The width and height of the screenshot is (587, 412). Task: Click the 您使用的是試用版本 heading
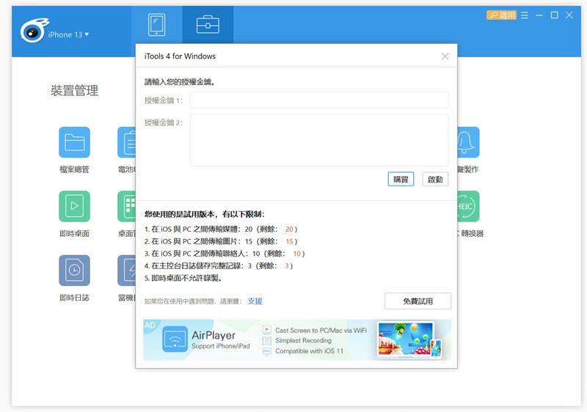pyautogui.click(x=205, y=214)
